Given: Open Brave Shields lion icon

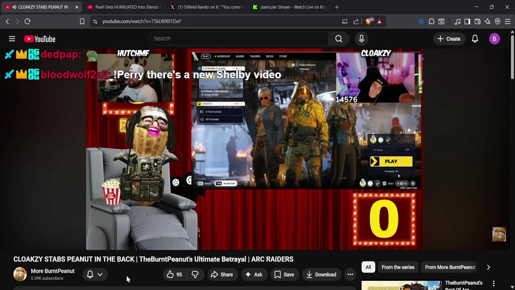Looking at the screenshot, I should click(369, 21).
